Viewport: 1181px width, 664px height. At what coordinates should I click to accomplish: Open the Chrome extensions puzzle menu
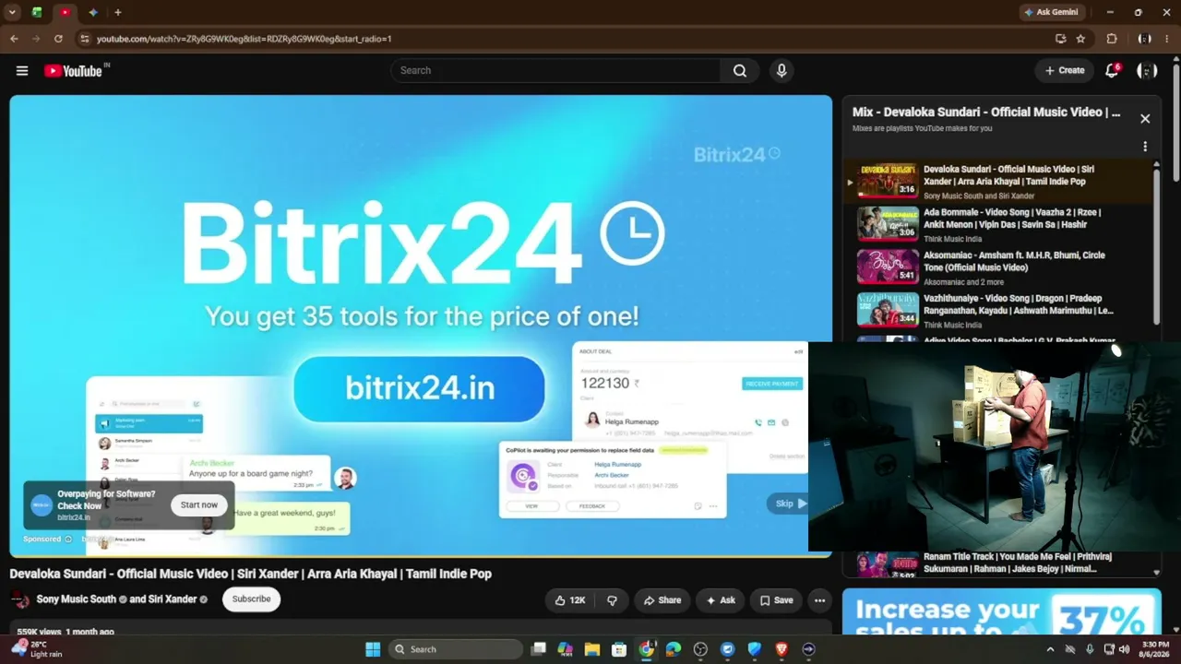click(1112, 39)
